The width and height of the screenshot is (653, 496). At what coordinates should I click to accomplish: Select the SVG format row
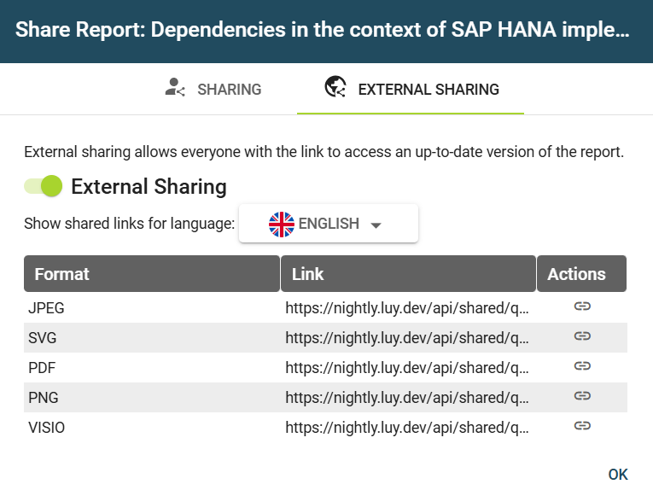click(43, 337)
